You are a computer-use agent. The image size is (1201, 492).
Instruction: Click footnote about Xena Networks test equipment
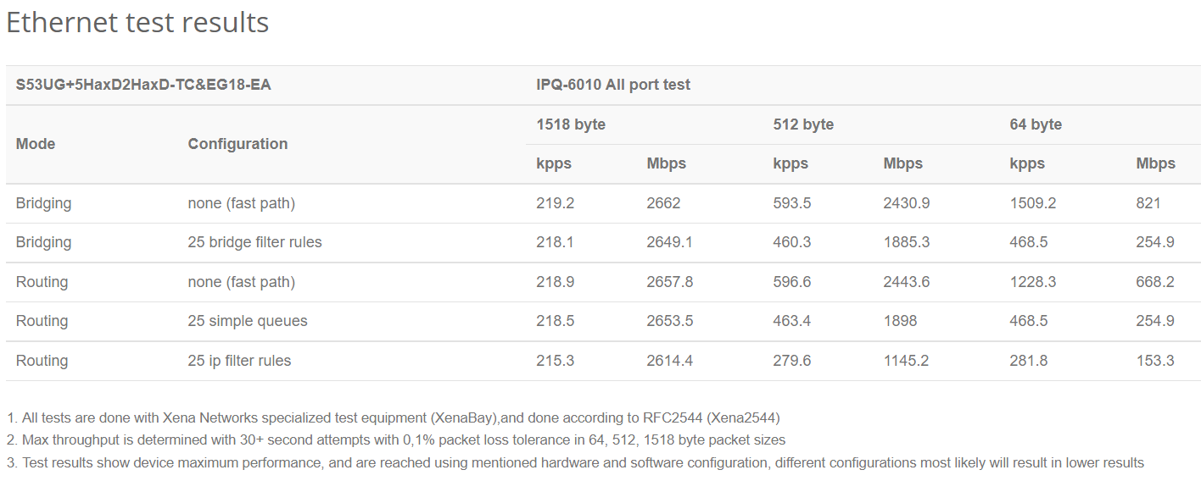tap(394, 417)
